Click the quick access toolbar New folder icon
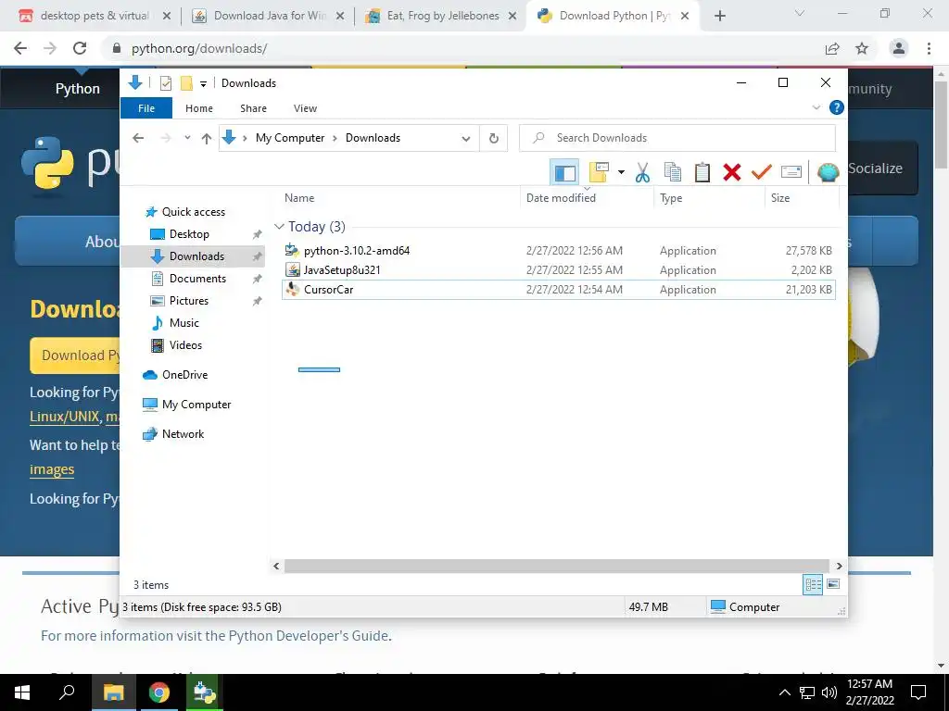 click(x=186, y=82)
